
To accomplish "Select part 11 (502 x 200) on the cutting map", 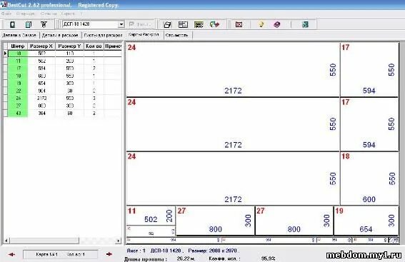I will 151,216.
